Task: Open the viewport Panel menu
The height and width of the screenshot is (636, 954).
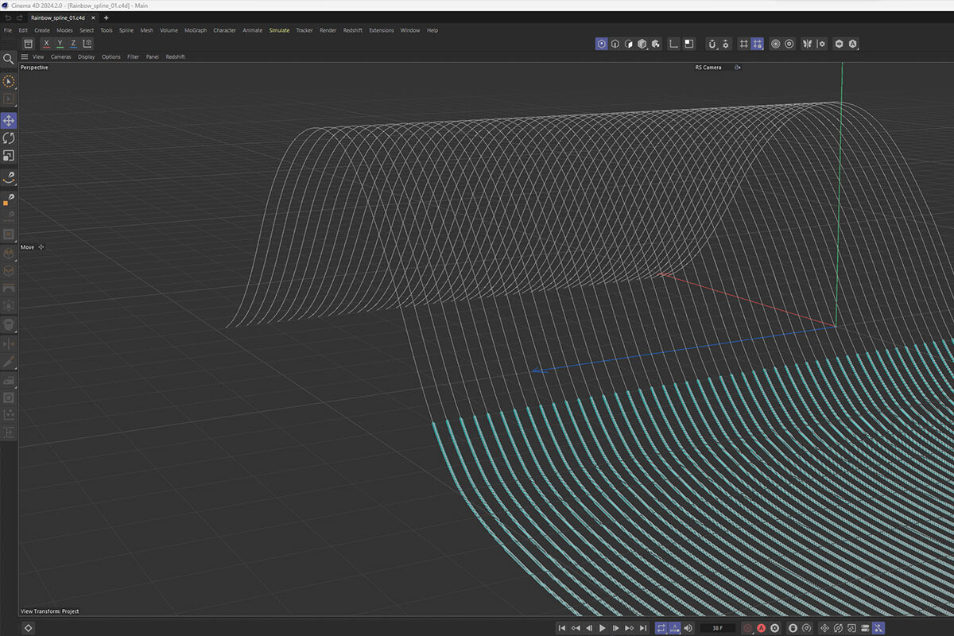Action: pos(153,56)
